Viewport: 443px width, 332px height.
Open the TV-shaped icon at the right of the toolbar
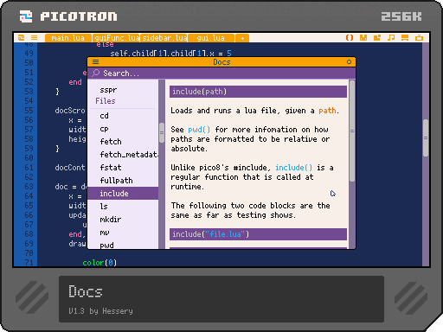point(419,37)
